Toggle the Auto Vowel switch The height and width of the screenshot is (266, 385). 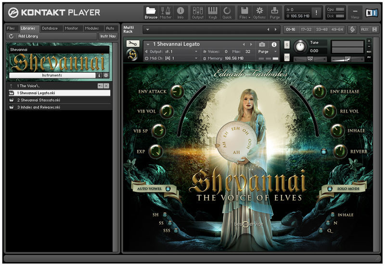click(168, 189)
